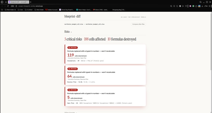View site security info via the lock icon

coord(16,6)
